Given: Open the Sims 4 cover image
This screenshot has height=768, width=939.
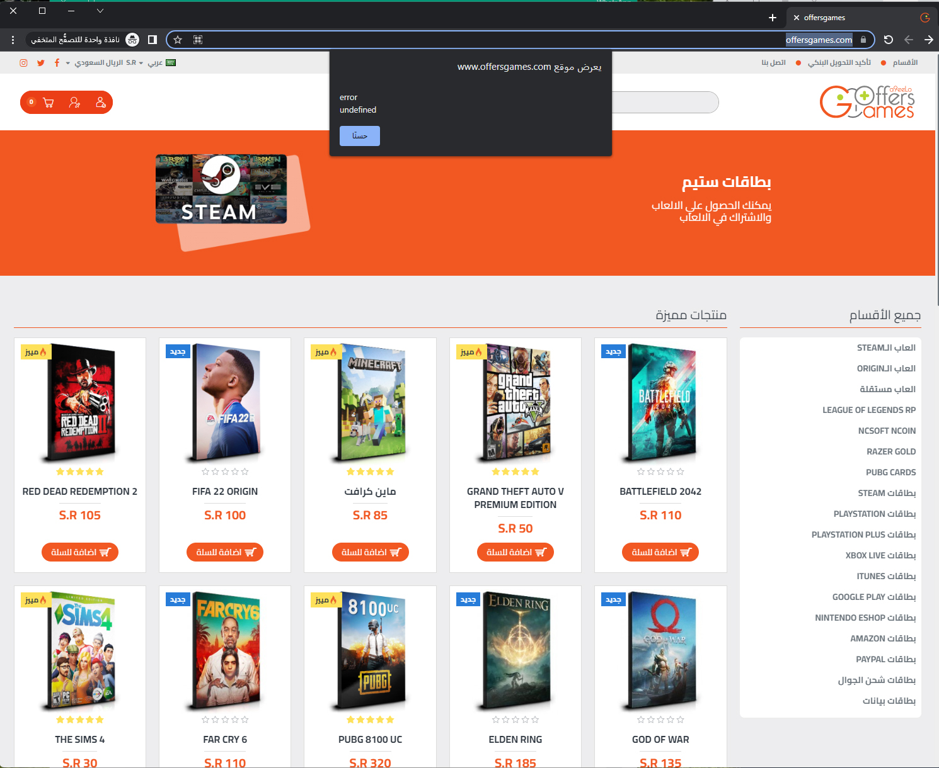Looking at the screenshot, I should tap(80, 650).
